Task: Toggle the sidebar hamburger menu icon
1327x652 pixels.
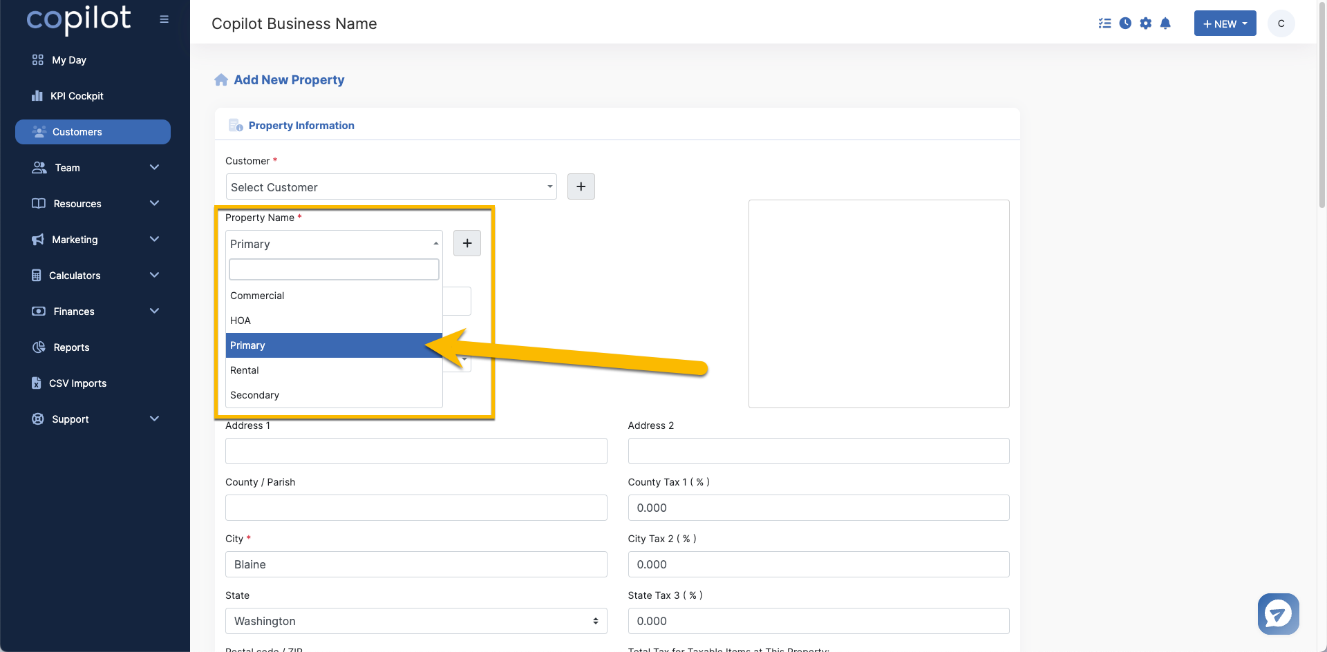Action: 164,19
